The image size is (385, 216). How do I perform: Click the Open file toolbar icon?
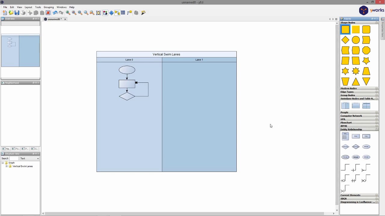coord(11,13)
